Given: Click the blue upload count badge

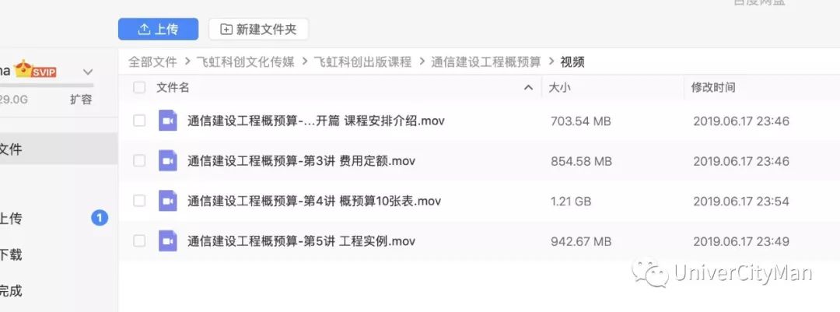Looking at the screenshot, I should point(99,218).
